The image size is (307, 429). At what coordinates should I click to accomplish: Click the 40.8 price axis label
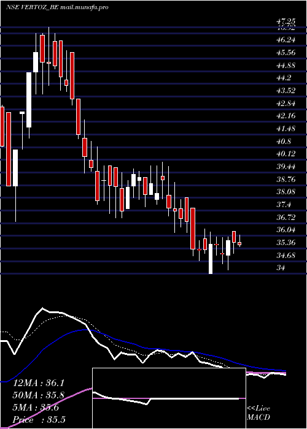(x=284, y=142)
